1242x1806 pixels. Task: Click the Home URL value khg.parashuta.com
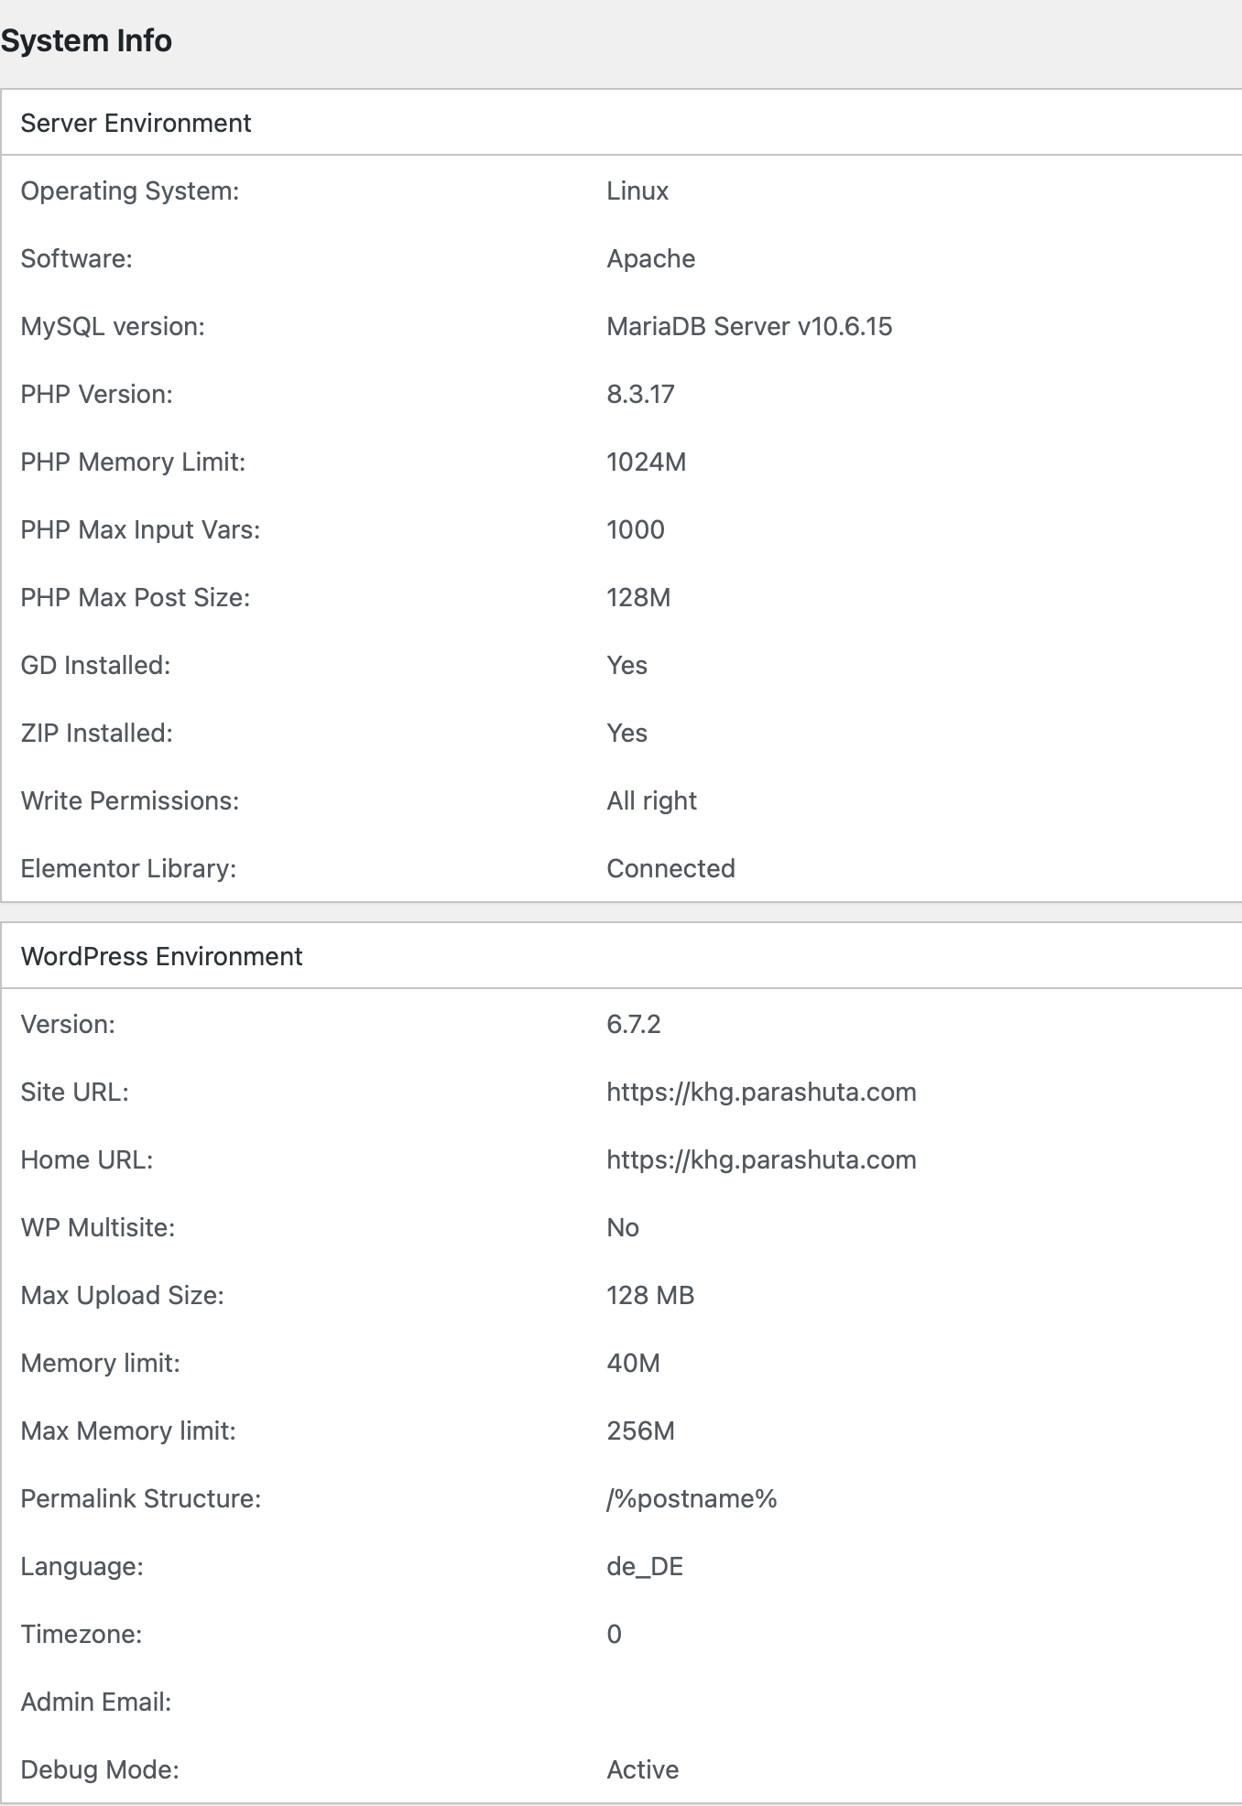(761, 1159)
